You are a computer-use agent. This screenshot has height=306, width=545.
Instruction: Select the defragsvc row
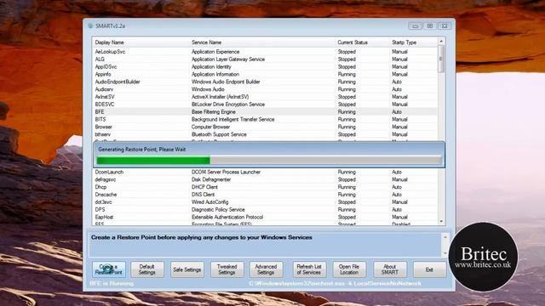(265, 179)
